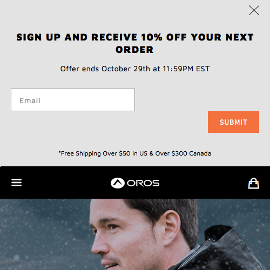Show the site menu via three-line icon
The width and height of the screenshot is (270, 270).
17,183
